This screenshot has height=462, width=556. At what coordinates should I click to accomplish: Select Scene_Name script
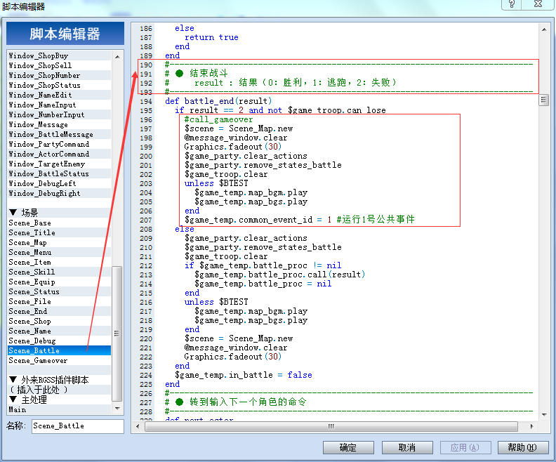(60, 331)
